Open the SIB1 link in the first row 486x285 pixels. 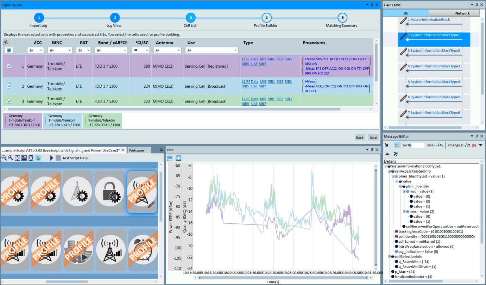click(x=271, y=59)
